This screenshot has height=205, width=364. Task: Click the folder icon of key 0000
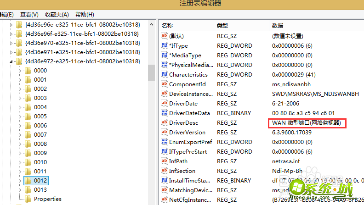click(x=28, y=71)
